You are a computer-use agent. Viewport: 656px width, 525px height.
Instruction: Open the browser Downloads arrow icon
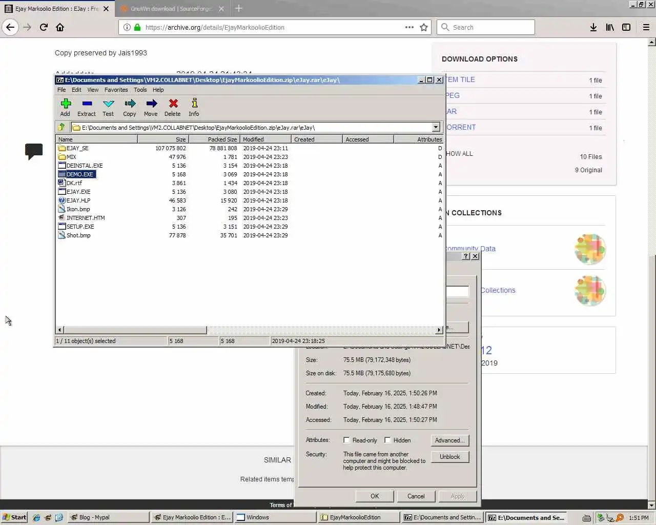(x=593, y=27)
